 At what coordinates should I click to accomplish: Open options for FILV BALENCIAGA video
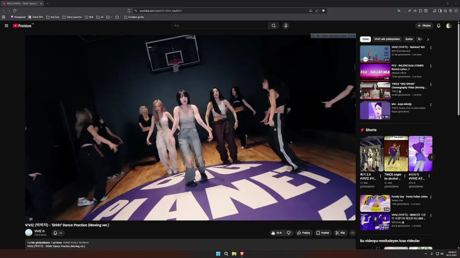click(x=431, y=66)
